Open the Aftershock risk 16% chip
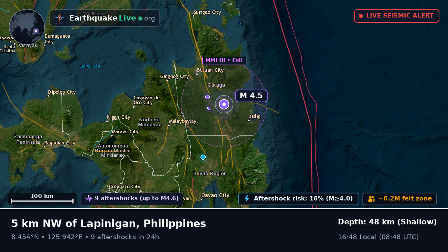 click(298, 199)
